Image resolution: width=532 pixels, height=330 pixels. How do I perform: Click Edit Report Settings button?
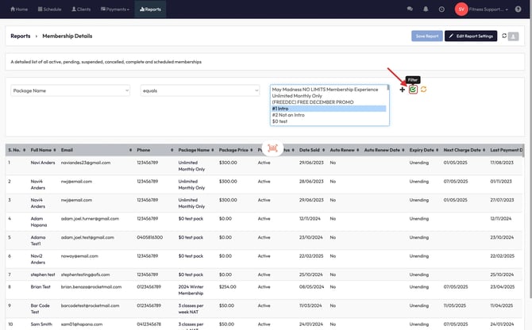[472, 36]
